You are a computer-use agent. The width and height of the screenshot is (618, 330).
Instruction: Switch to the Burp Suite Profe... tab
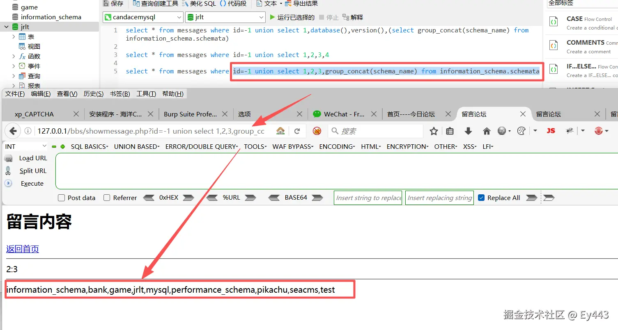pos(190,114)
